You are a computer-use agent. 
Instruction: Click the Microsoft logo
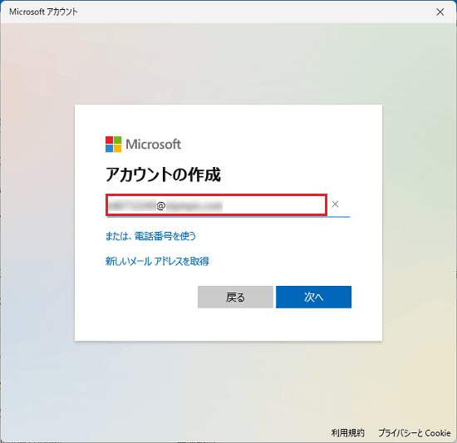coord(143,145)
